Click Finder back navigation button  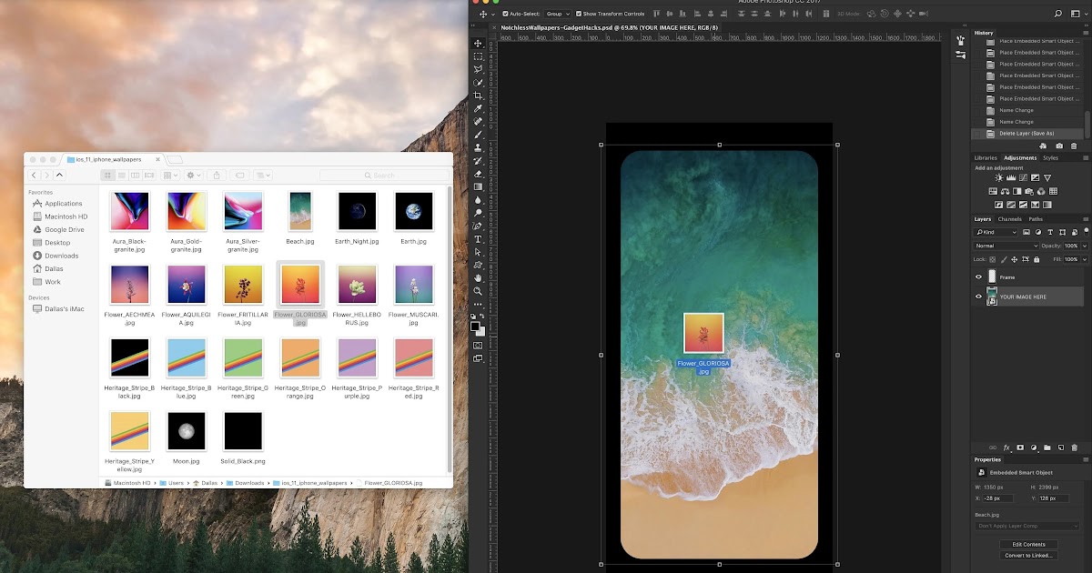tap(35, 175)
